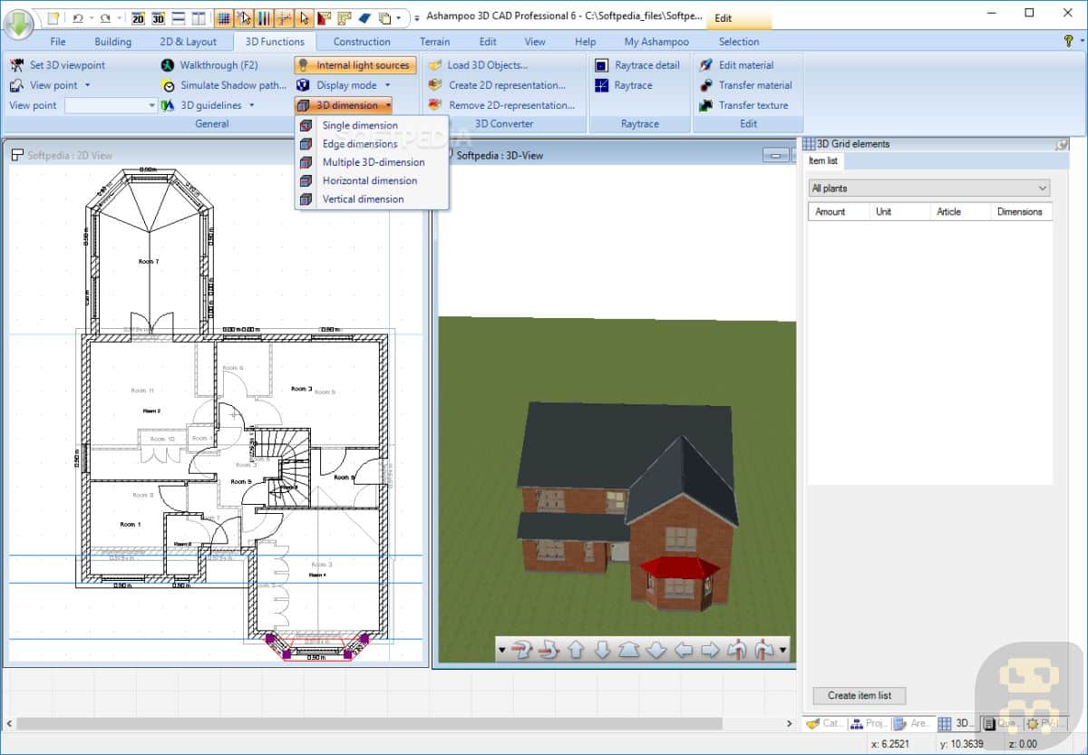The width and height of the screenshot is (1088, 755).
Task: Create a new document from quick toolbar
Action: (x=53, y=17)
